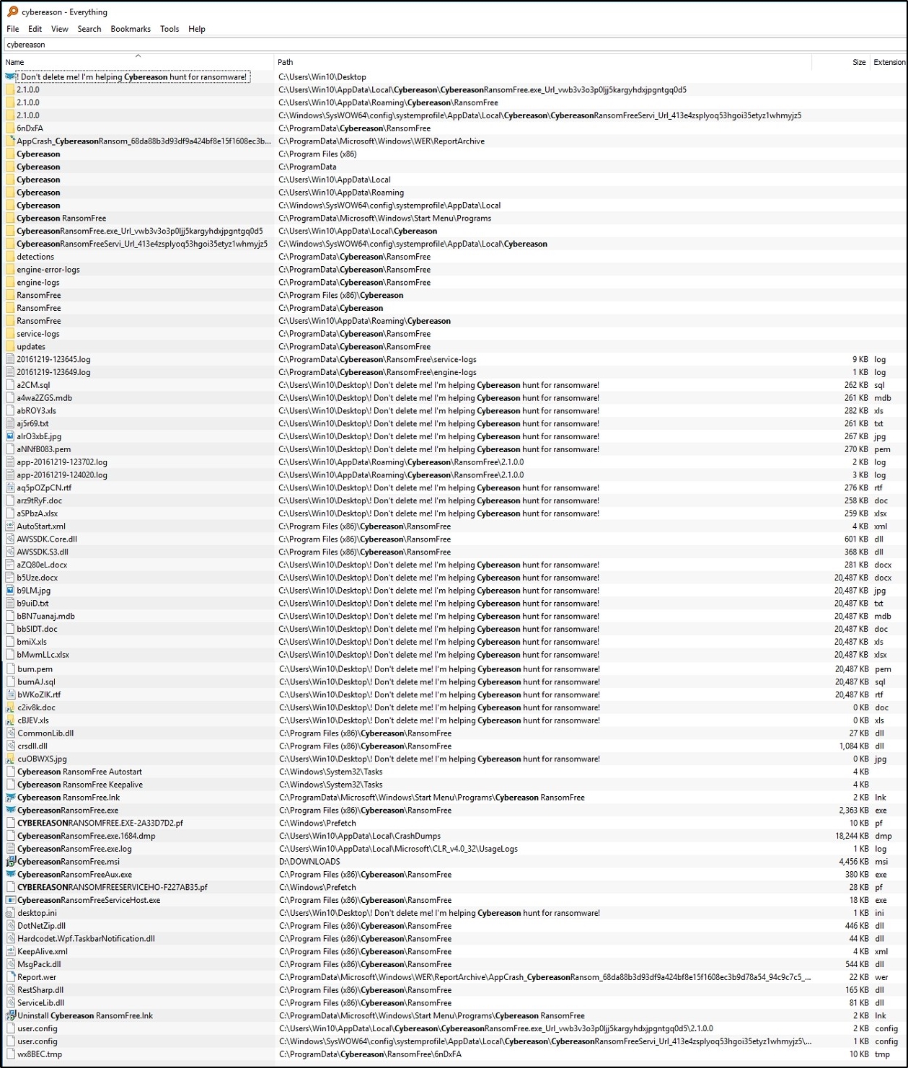
Task: Select file Report.wer
Action: (37, 978)
